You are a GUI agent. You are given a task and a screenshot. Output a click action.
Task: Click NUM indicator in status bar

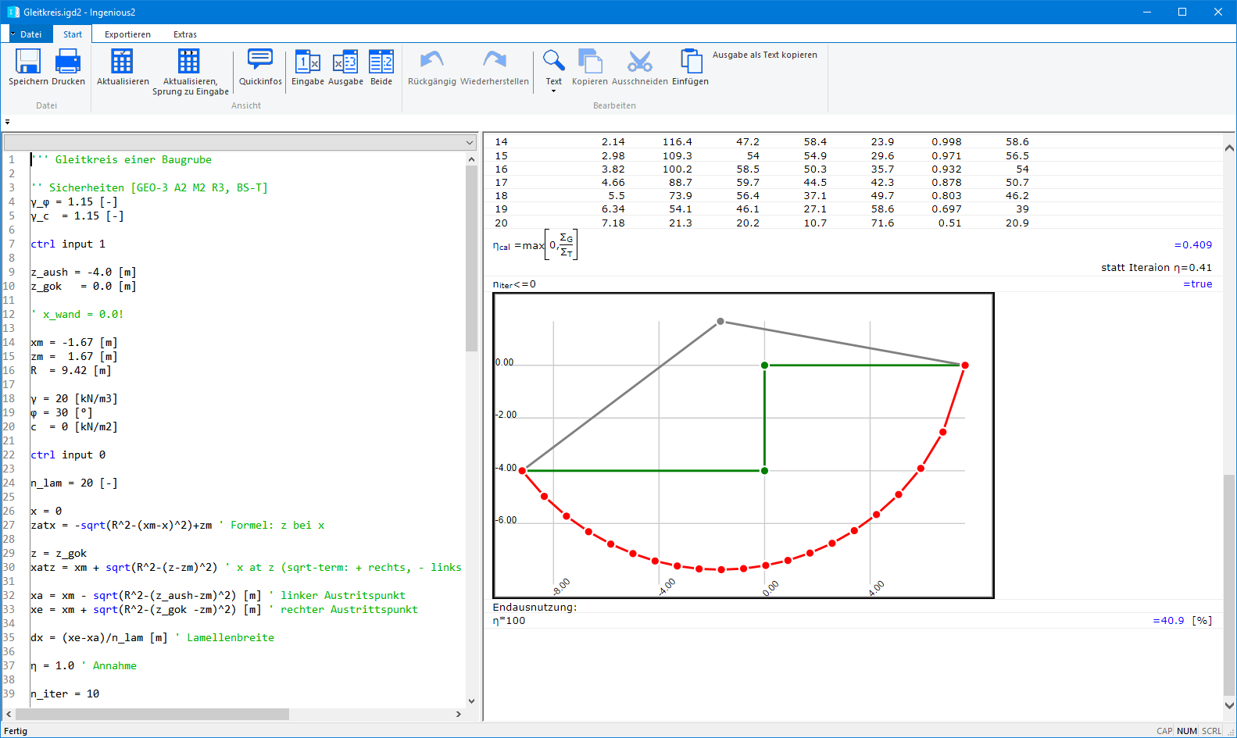(x=1187, y=731)
